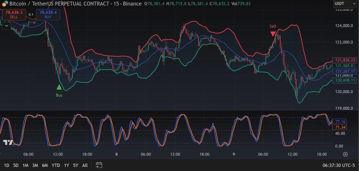
Task: Select the 1Y time range
Action: [66, 165]
